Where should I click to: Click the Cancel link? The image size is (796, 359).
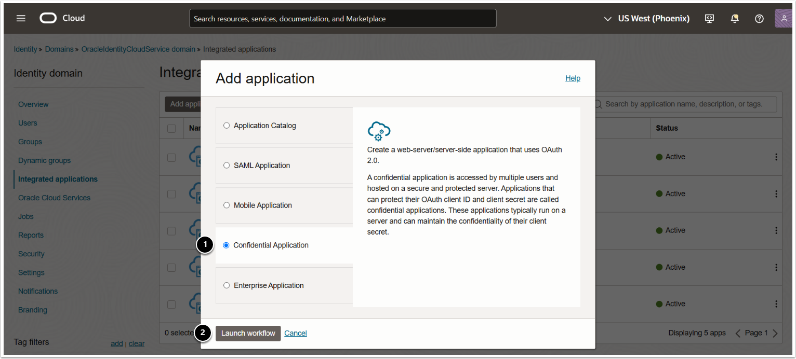[x=296, y=333]
